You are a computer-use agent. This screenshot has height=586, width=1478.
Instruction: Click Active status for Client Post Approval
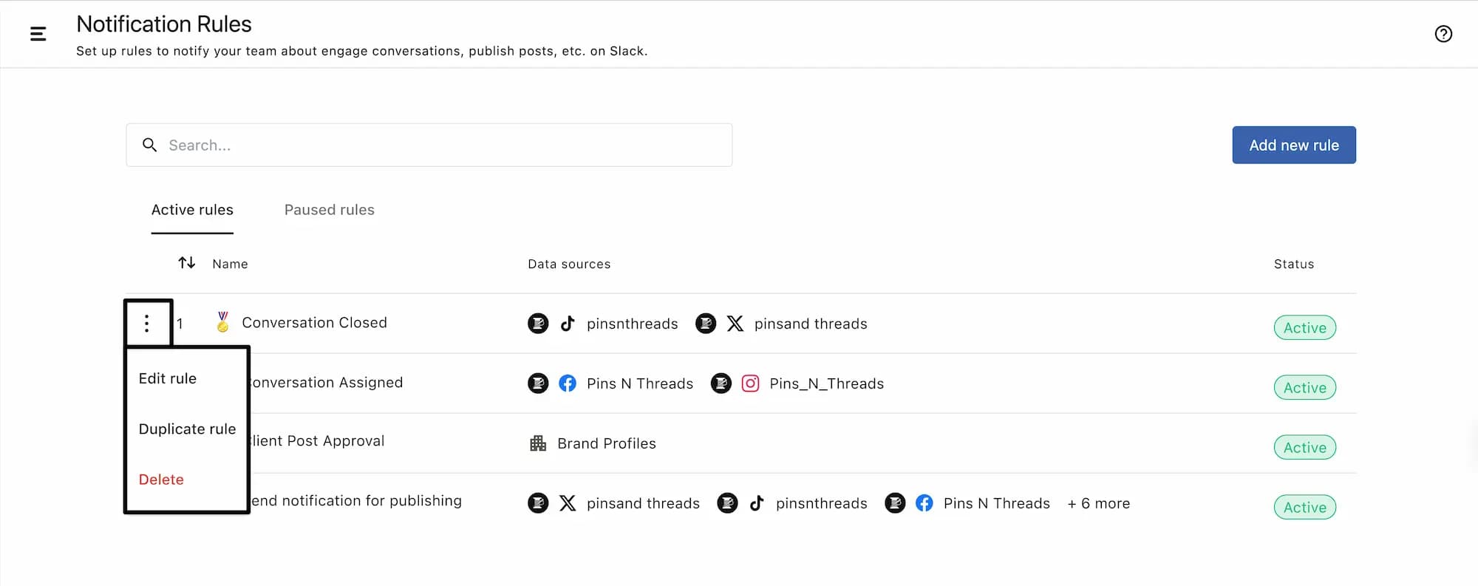click(1304, 447)
